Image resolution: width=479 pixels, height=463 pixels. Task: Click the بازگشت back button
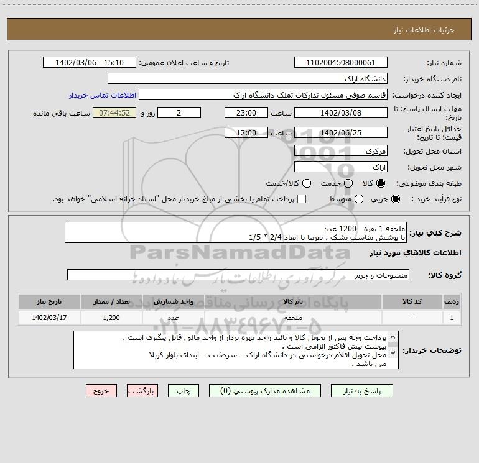(x=142, y=391)
